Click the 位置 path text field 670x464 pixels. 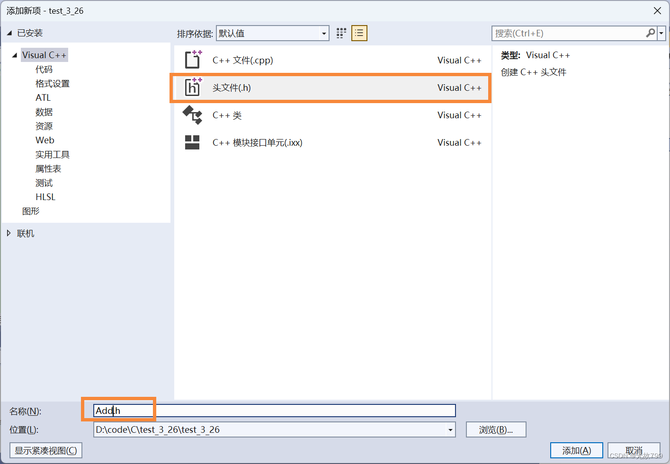pyautogui.click(x=270, y=430)
